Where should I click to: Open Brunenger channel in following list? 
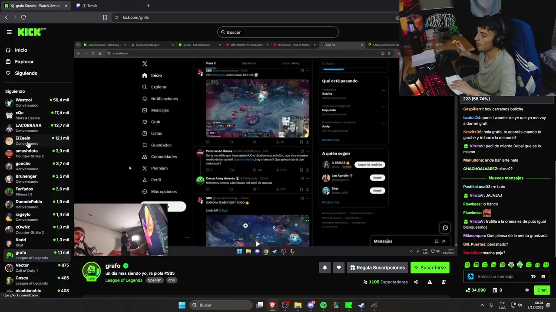point(37,179)
